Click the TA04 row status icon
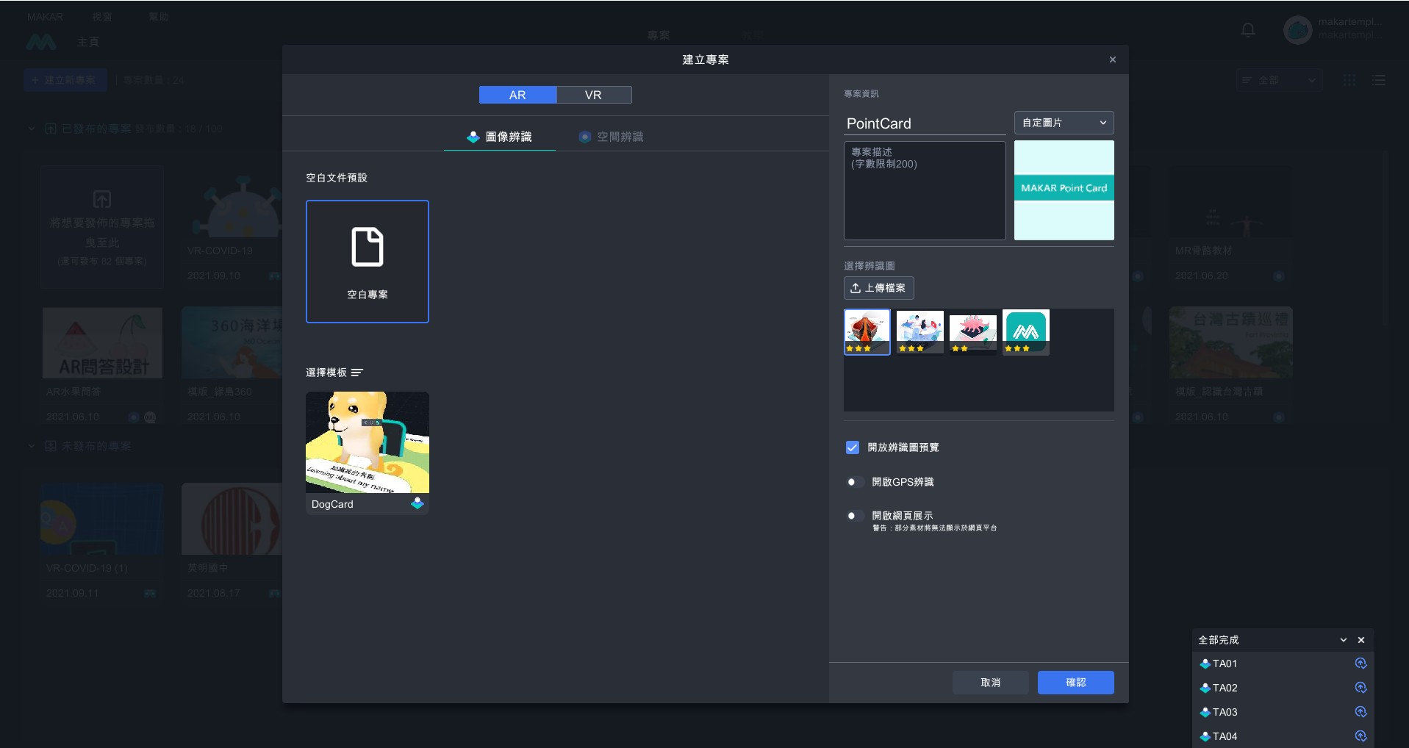 coord(1361,736)
